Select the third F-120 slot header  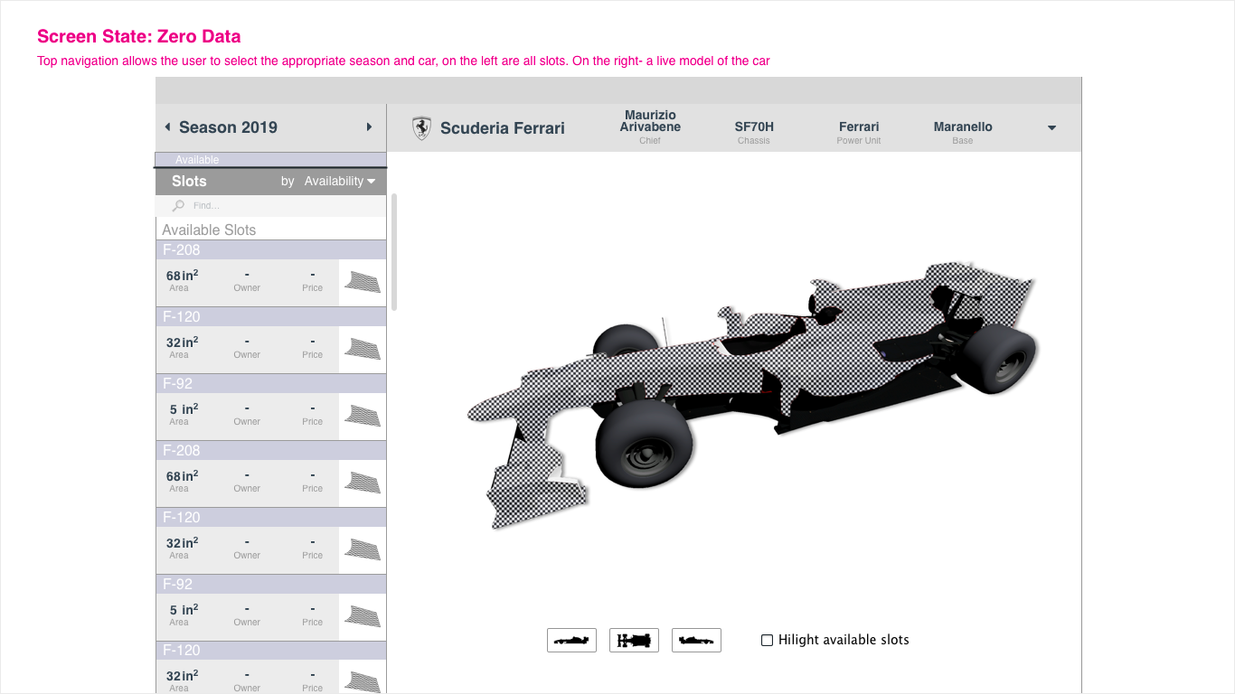[271, 651]
